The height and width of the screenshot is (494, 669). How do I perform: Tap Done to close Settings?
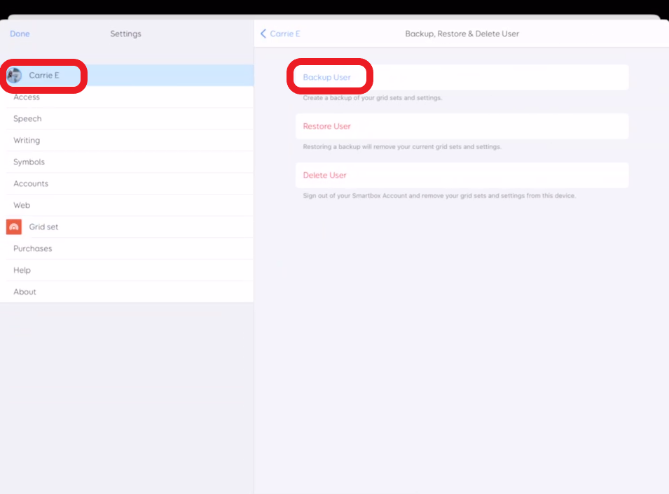20,34
